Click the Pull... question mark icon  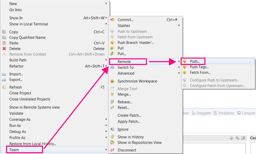tap(112, 54)
